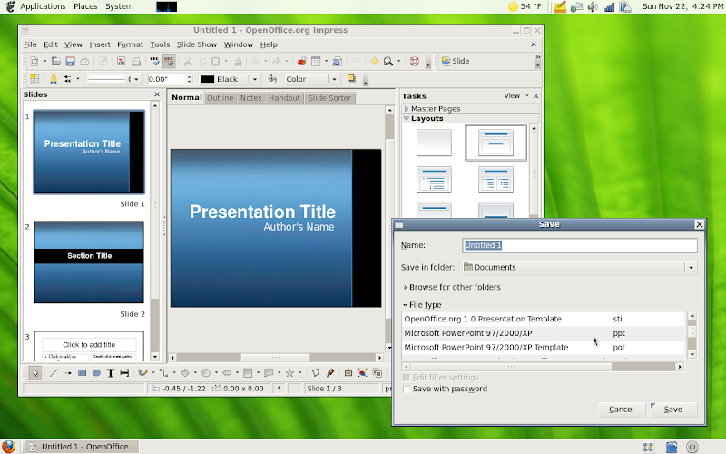The height and width of the screenshot is (454, 726).
Task: Choose the Line drawing tool
Action: point(54,372)
